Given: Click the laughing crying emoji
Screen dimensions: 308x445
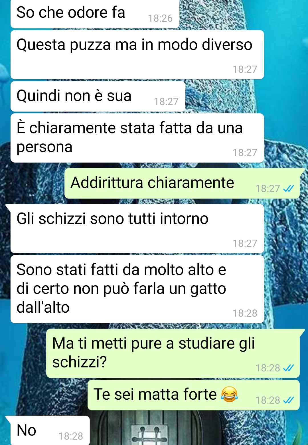Looking at the screenshot, I should tap(229, 395).
